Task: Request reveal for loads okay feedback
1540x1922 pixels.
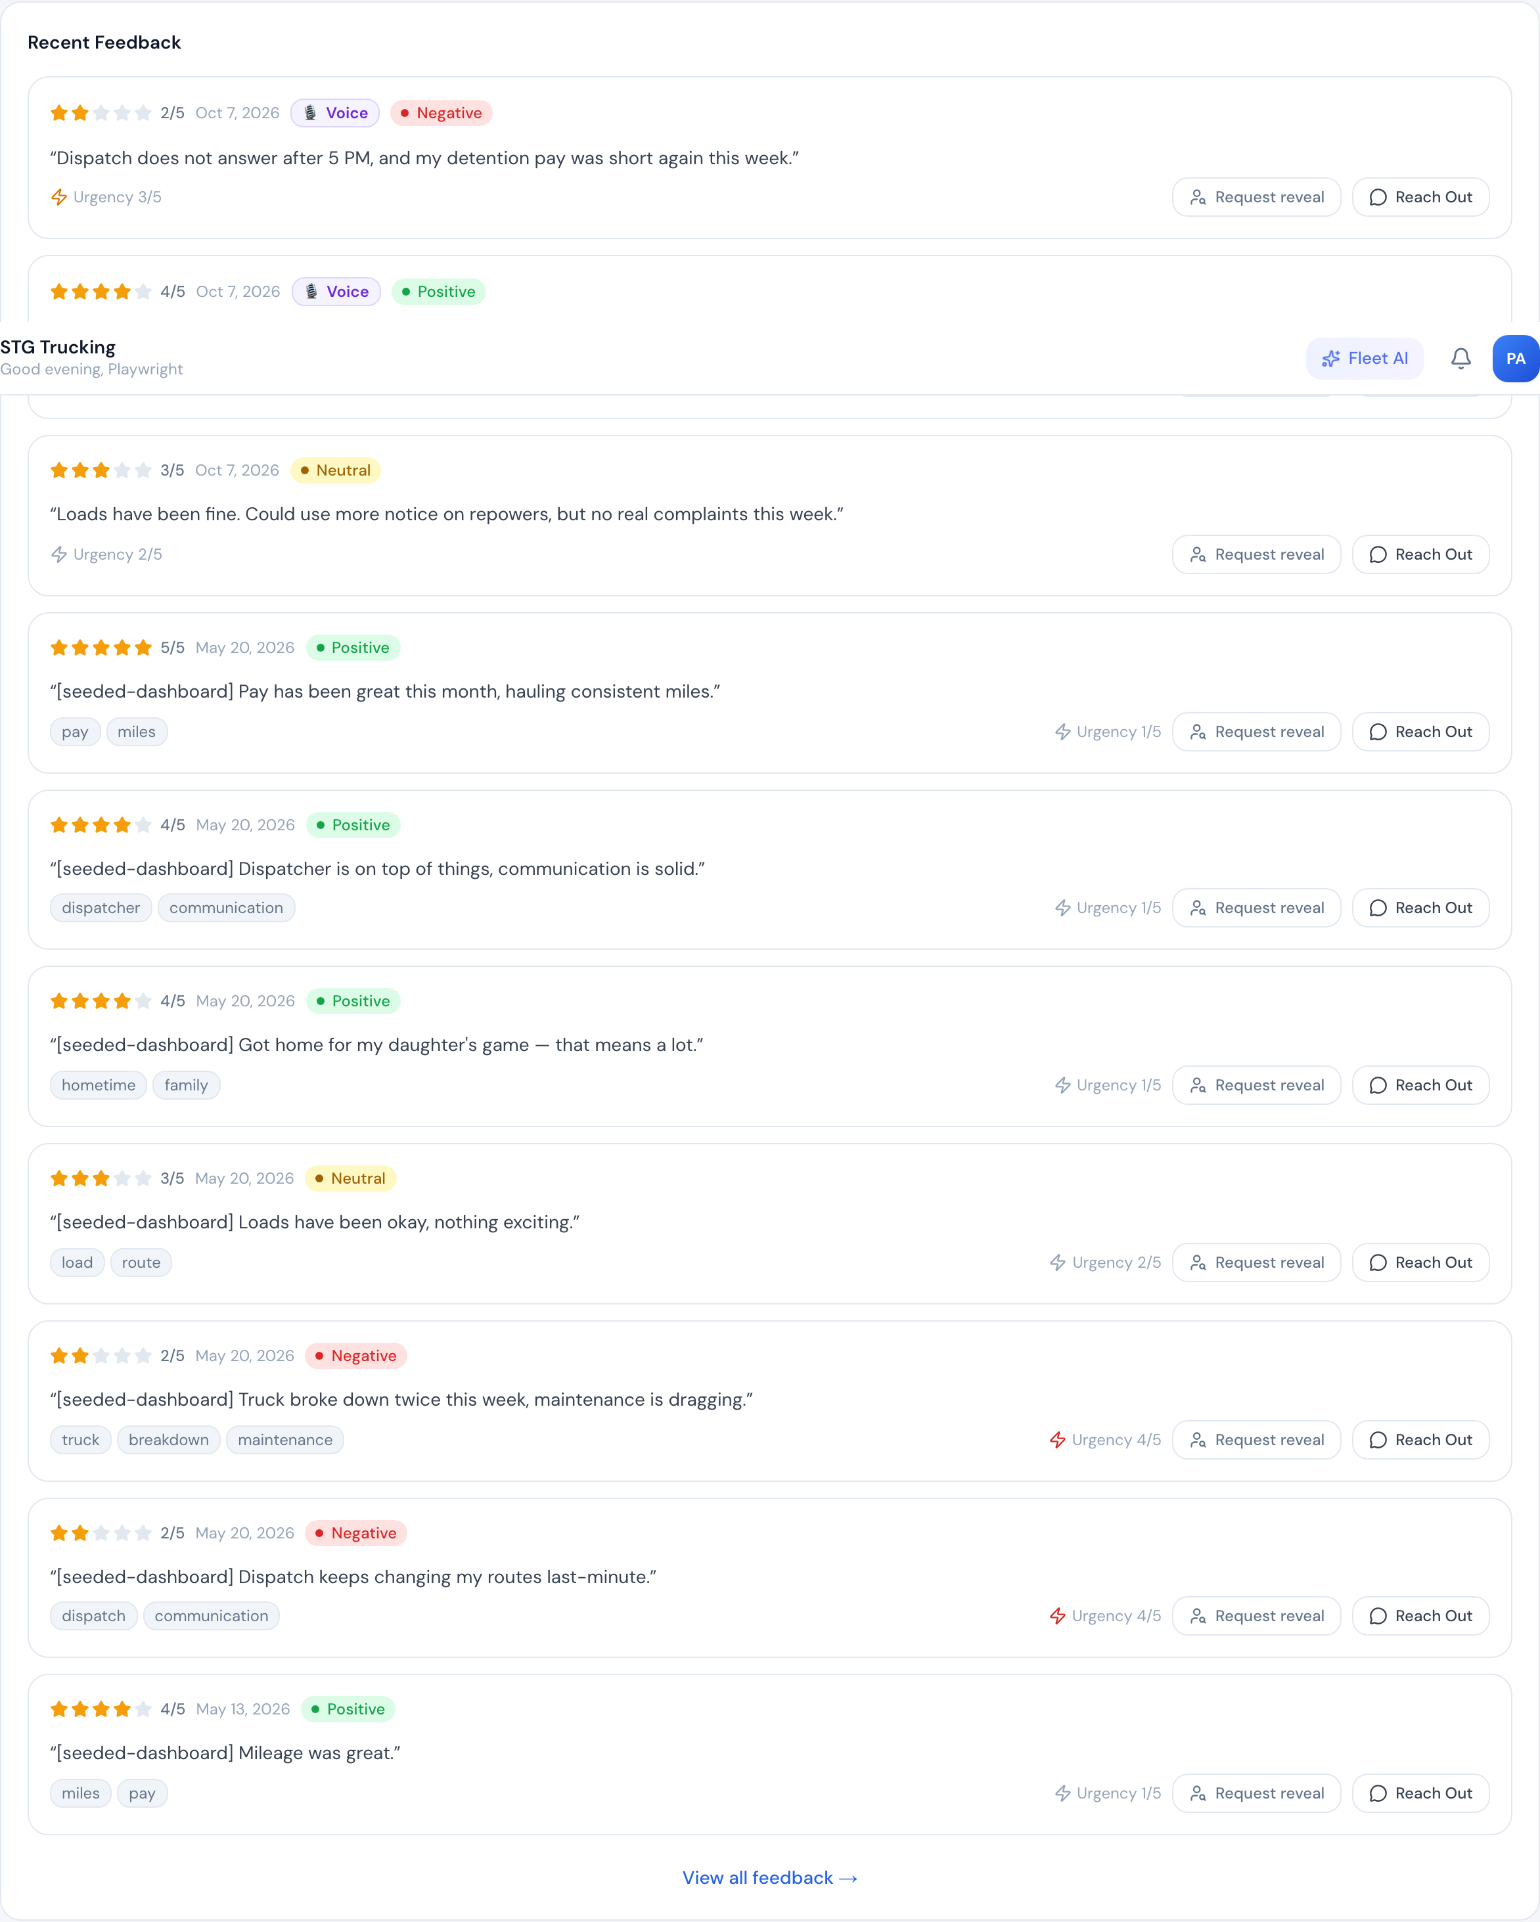Action: coord(1256,1263)
